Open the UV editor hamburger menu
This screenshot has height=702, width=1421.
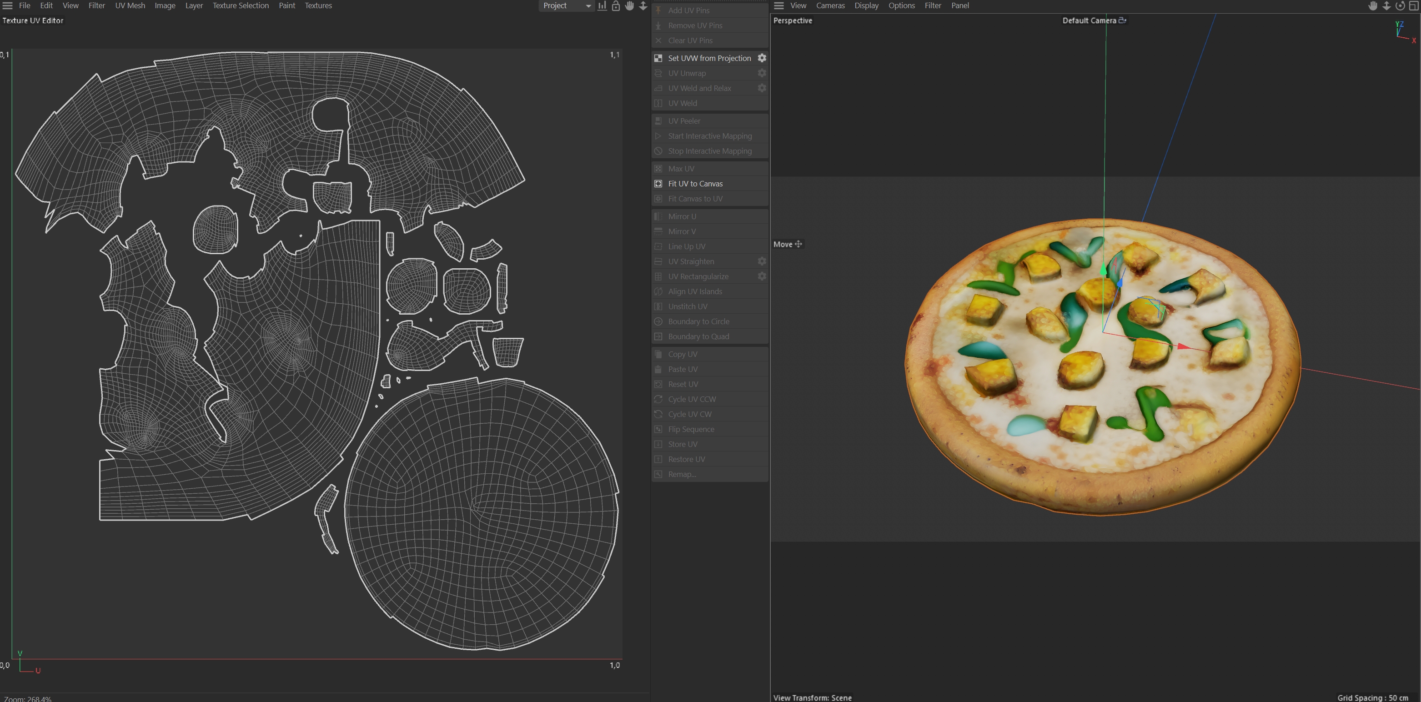(x=8, y=5)
